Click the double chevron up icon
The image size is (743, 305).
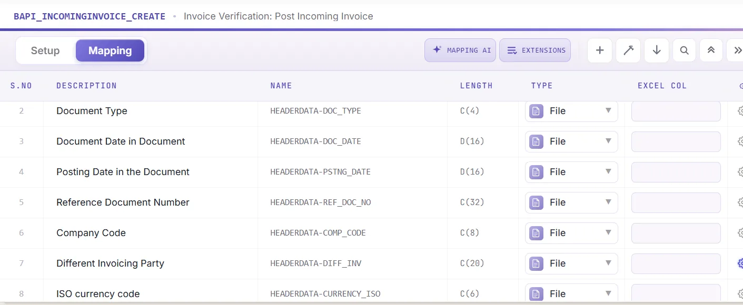click(x=711, y=50)
